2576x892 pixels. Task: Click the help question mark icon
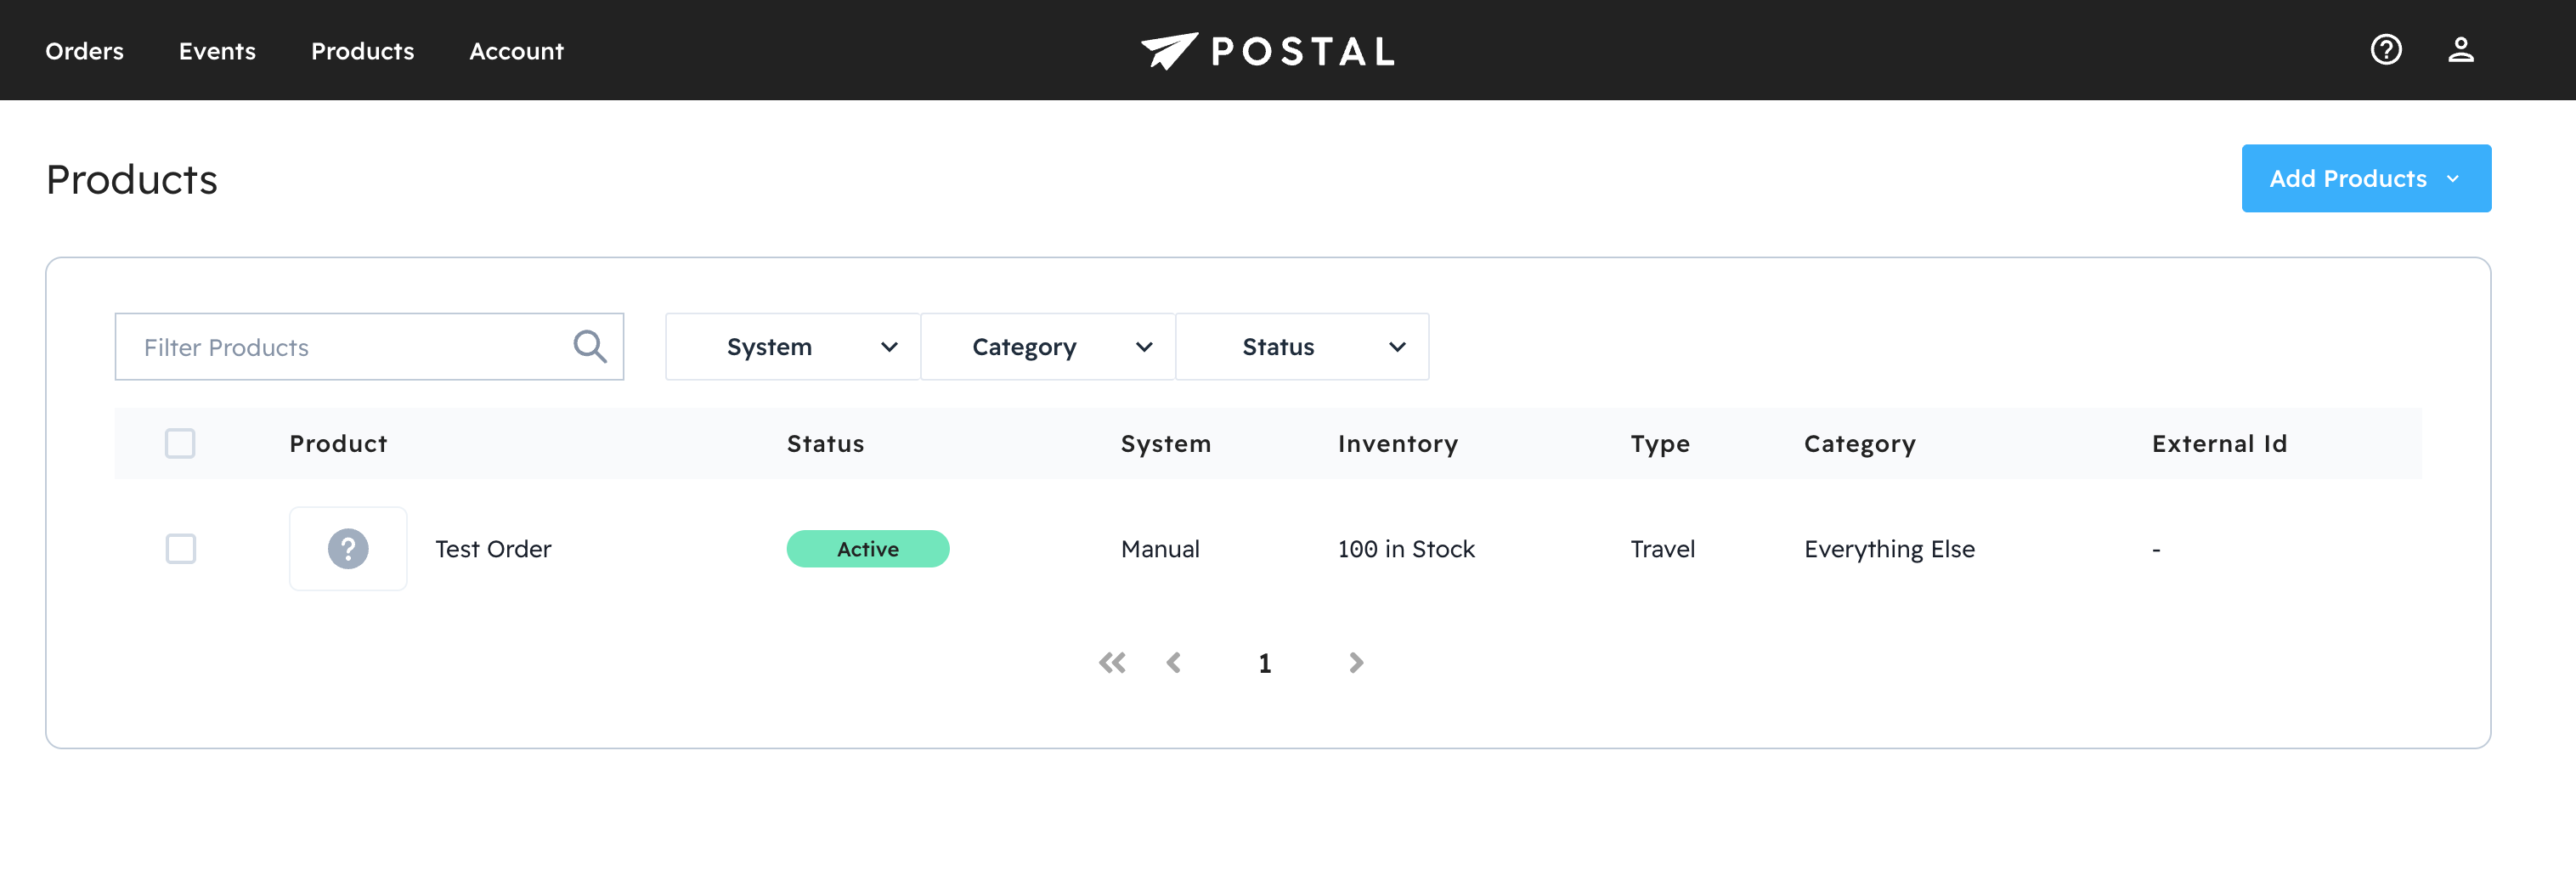click(x=2385, y=50)
